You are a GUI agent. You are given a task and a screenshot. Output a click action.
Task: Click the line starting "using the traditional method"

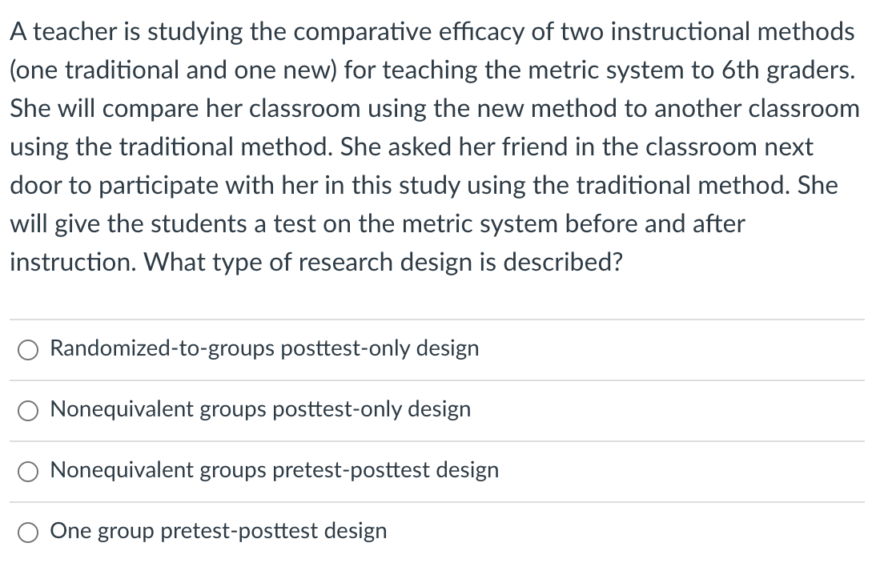click(x=411, y=147)
